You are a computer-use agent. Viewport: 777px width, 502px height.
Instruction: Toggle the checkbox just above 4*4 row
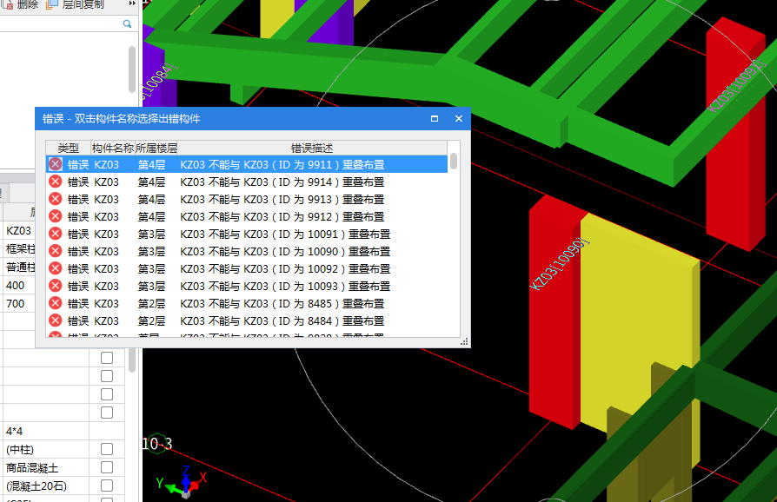point(107,413)
